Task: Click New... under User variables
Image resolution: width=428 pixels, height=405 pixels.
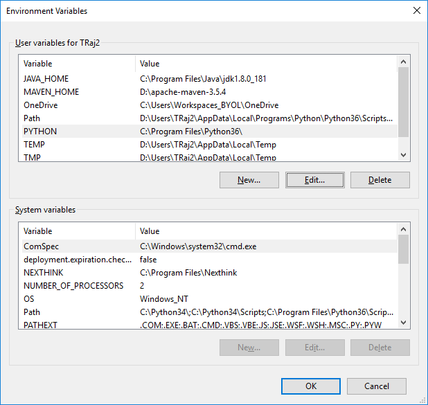Action: 249,180
